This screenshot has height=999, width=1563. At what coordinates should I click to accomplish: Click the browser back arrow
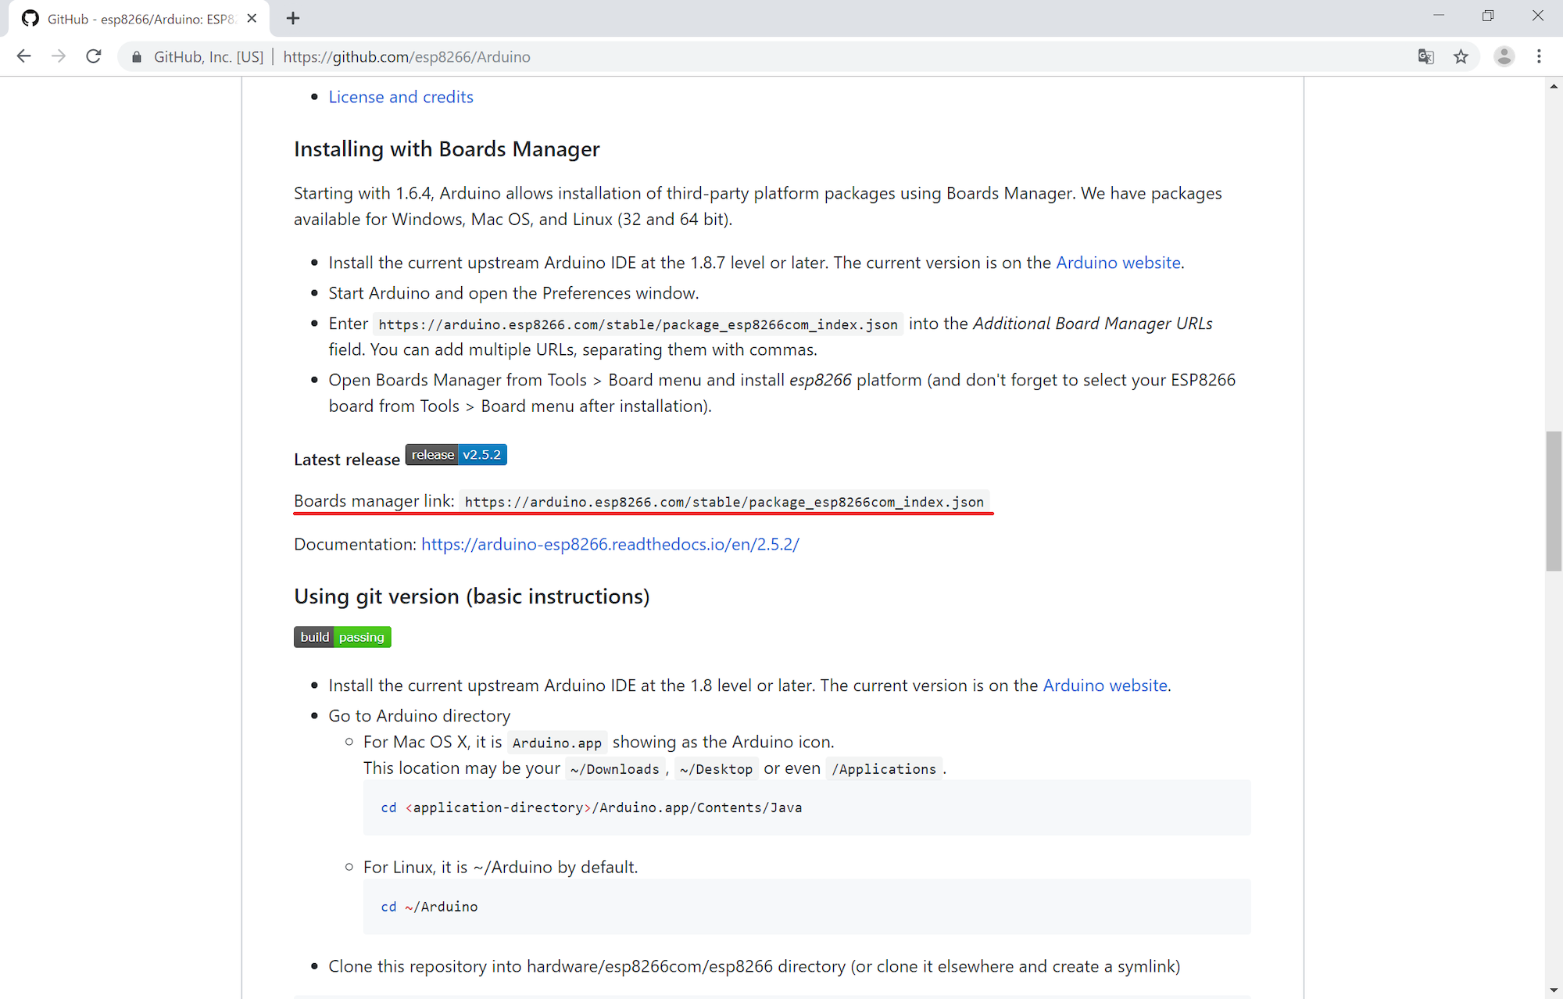[x=23, y=56]
